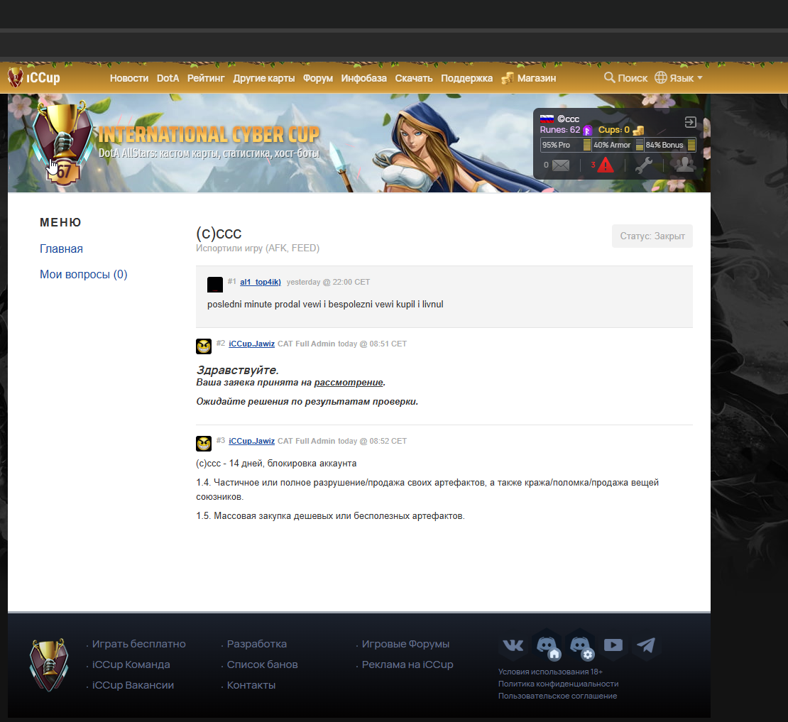Open the Инфобаза menu item

coord(364,78)
